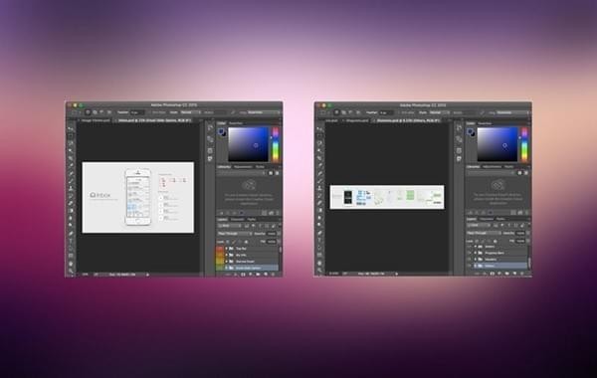Click blue color field in right Color panel
Screen dimensions: 597x378
497,144
